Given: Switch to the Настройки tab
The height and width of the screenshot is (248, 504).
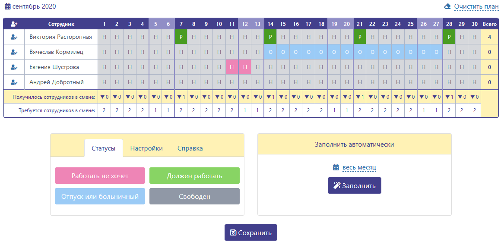Looking at the screenshot, I should (x=146, y=148).
